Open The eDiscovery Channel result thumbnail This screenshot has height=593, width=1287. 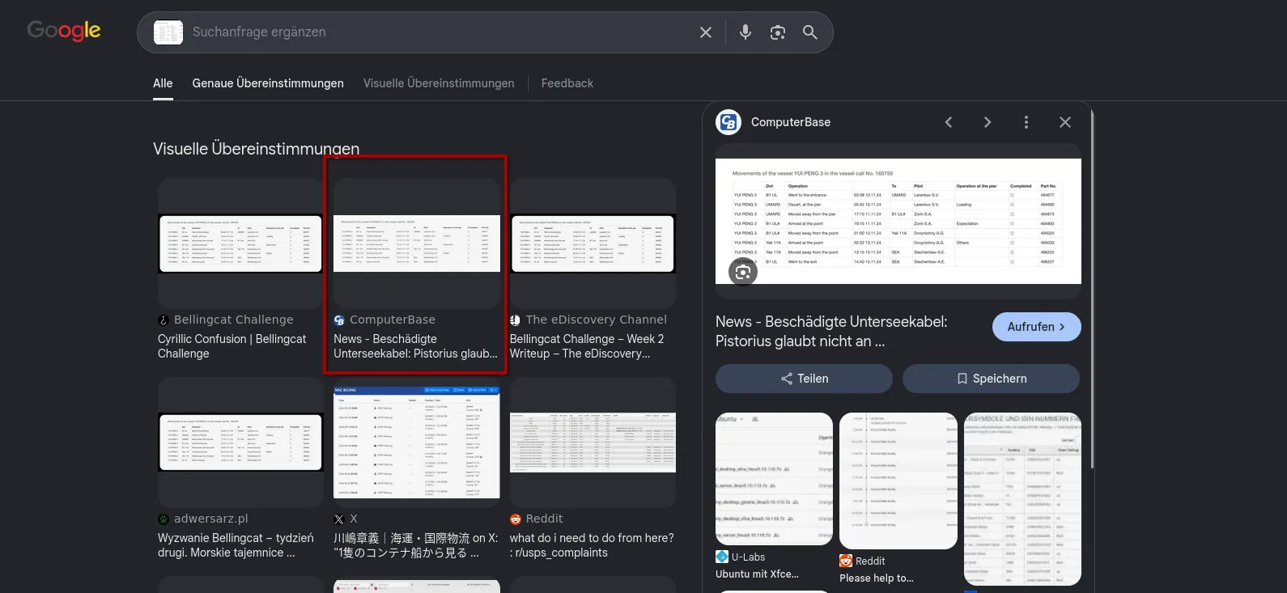tap(593, 243)
